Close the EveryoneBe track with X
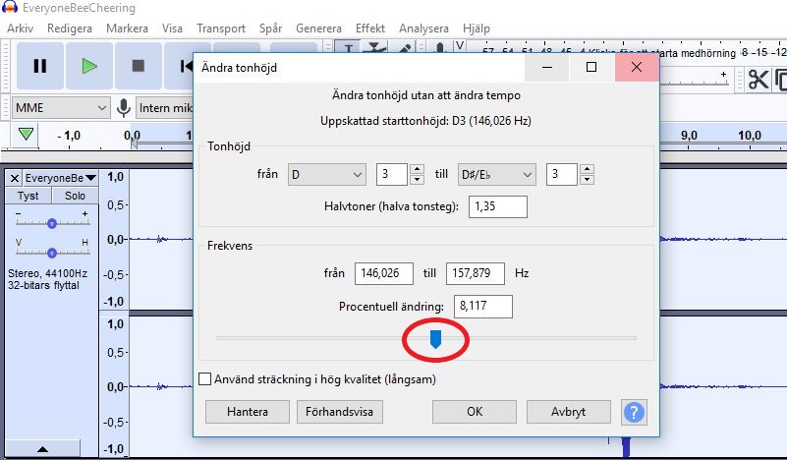 15,178
